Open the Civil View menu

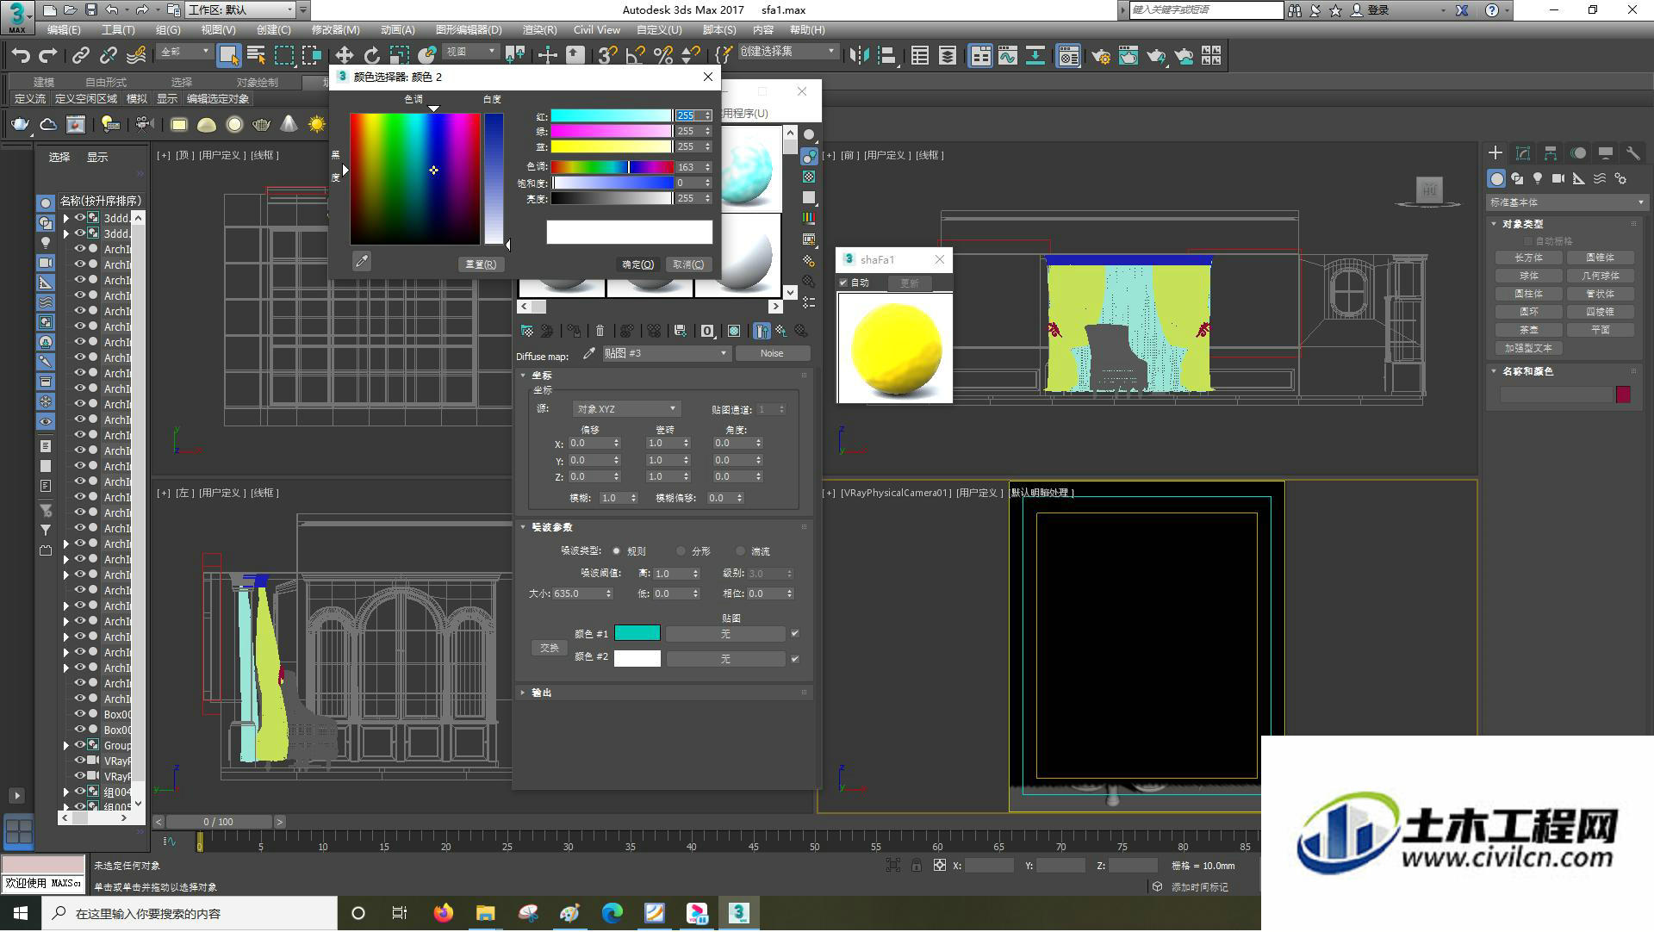pos(597,29)
